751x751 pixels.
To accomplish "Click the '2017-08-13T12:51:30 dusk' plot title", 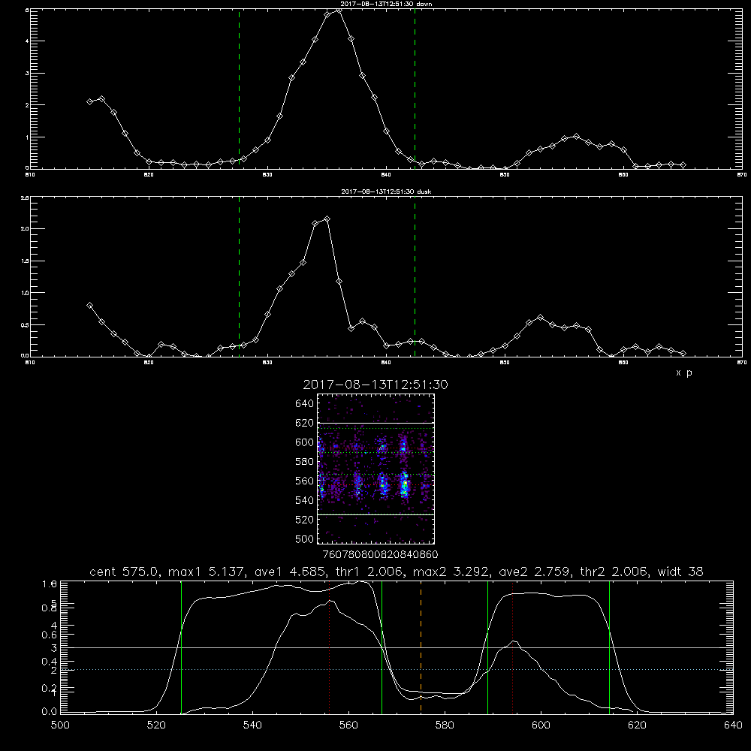I will click(x=386, y=192).
